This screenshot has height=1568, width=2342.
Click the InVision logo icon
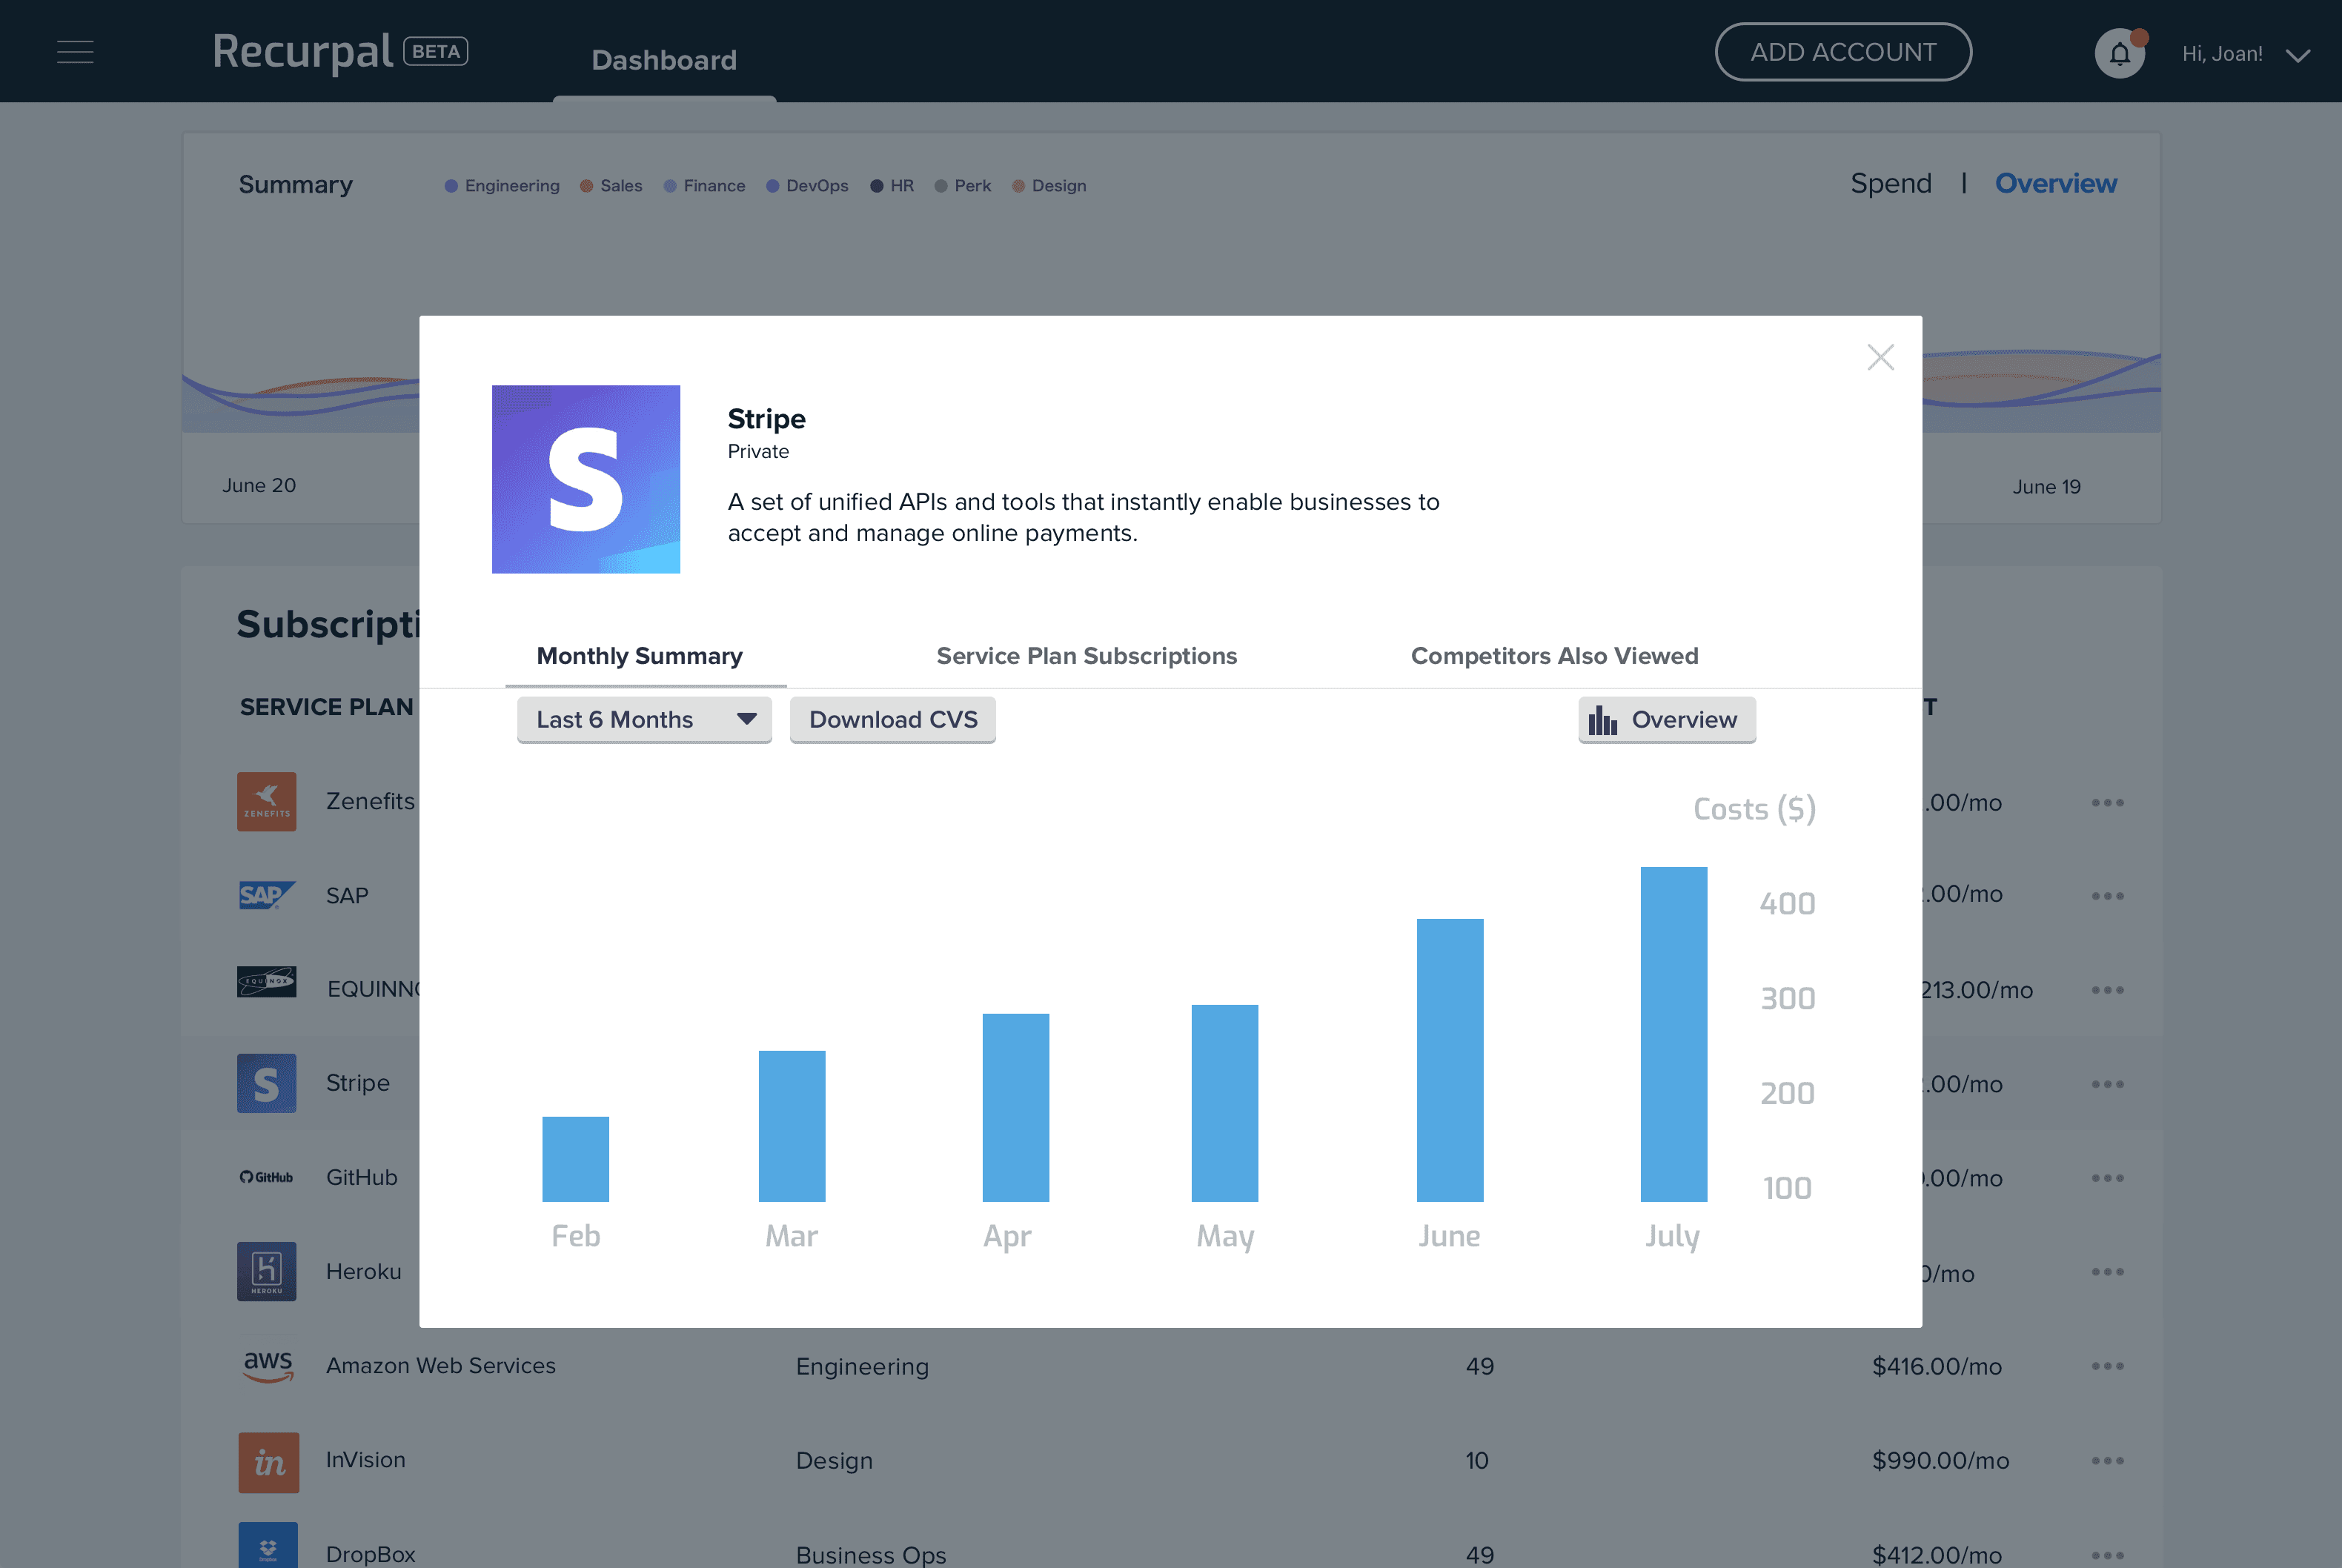tap(268, 1462)
